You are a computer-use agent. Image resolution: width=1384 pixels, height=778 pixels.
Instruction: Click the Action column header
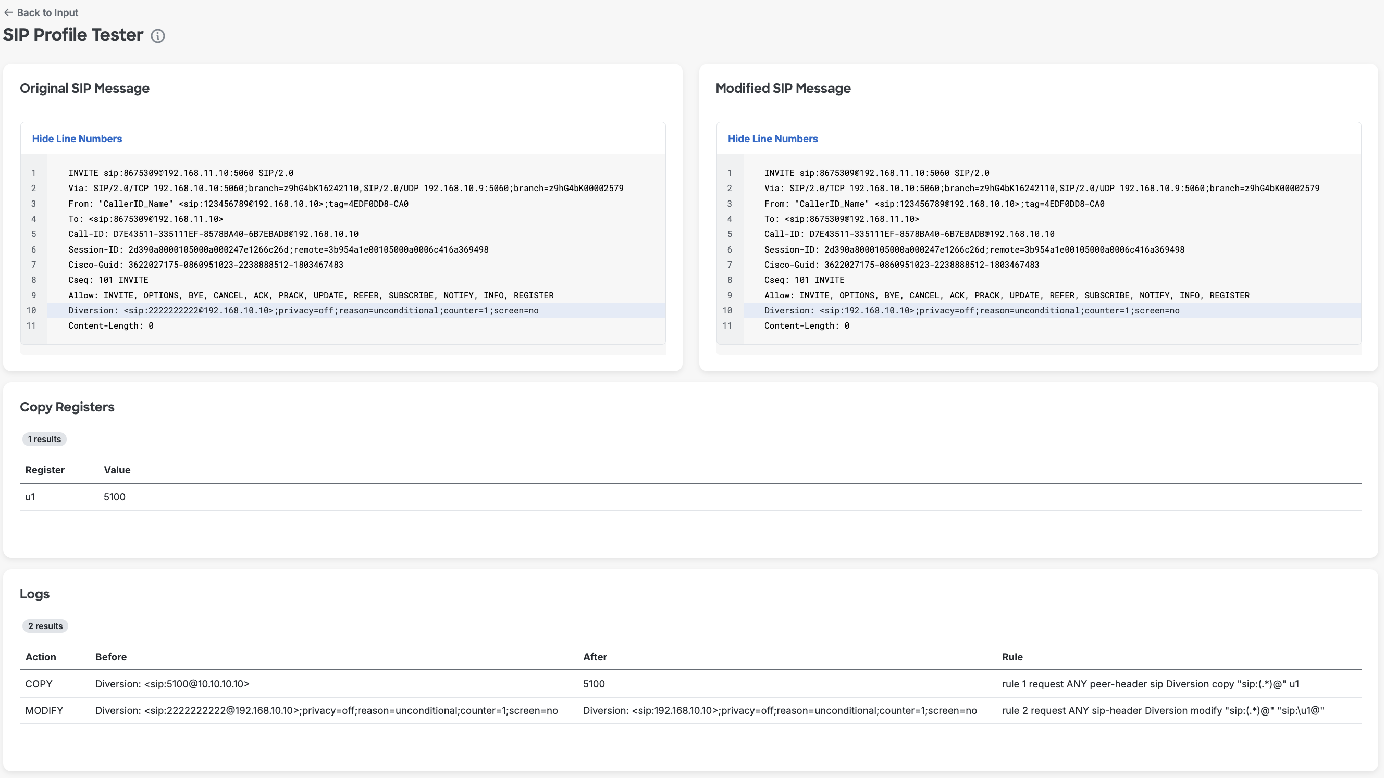coord(40,657)
